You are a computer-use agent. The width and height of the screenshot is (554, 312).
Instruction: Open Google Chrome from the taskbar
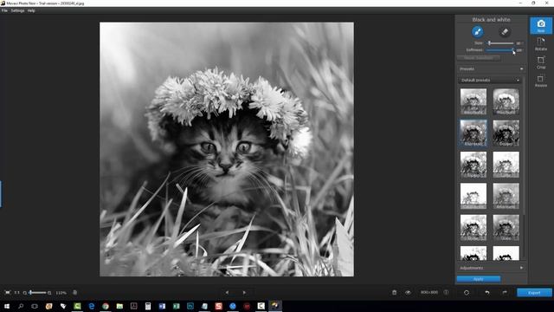pos(106,306)
